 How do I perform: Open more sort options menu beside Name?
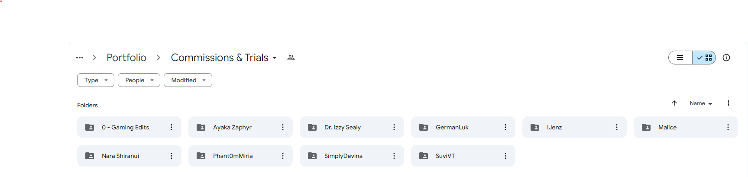[x=729, y=103]
